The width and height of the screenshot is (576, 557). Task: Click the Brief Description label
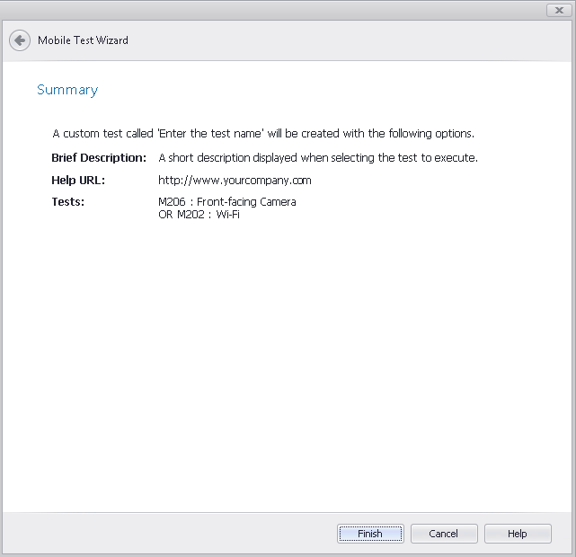pos(99,158)
